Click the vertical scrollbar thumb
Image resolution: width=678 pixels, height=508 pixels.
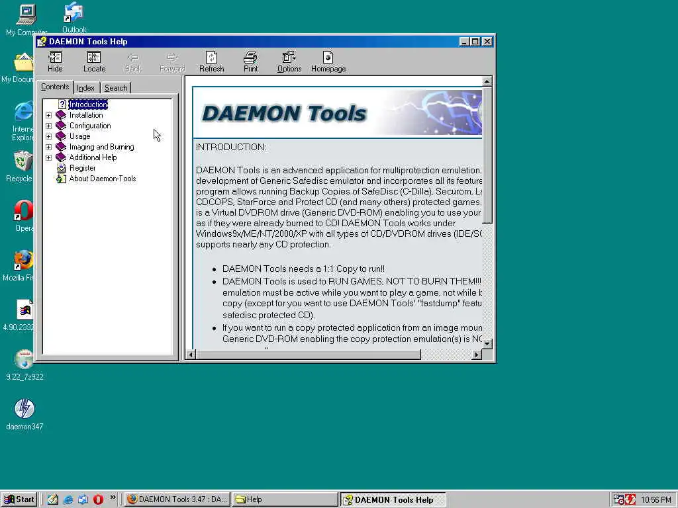coord(487,155)
